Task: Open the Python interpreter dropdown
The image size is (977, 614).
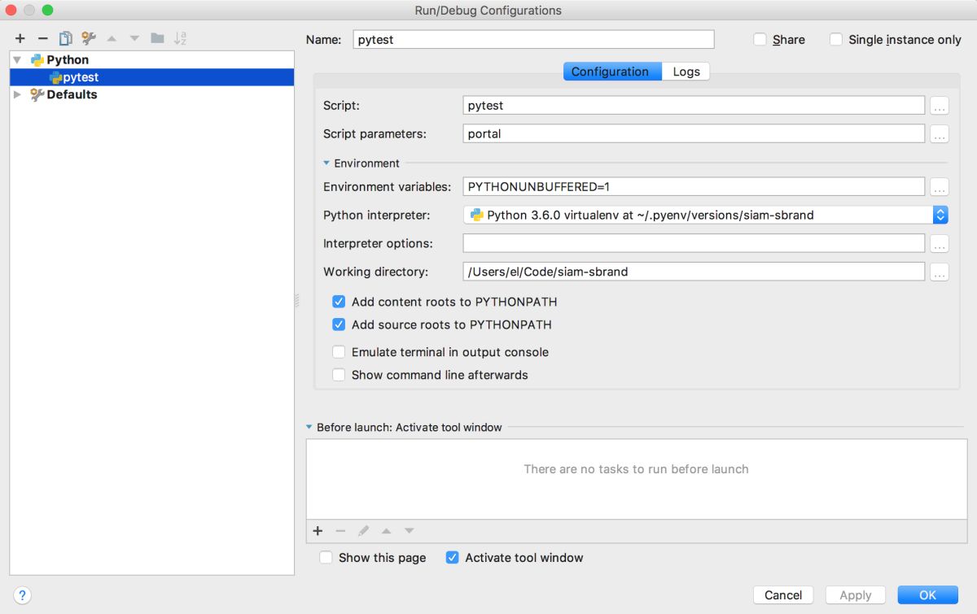Action: [940, 215]
